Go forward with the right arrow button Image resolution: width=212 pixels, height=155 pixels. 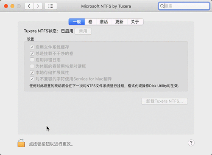[38, 6]
